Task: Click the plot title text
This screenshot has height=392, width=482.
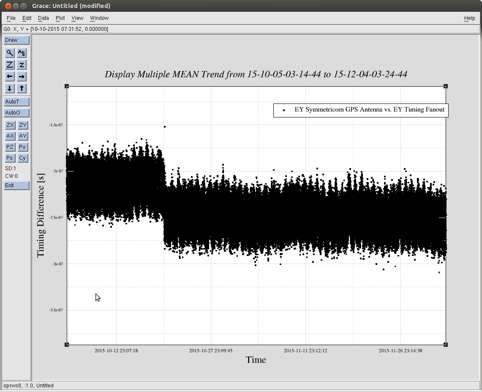Action: tap(256, 74)
